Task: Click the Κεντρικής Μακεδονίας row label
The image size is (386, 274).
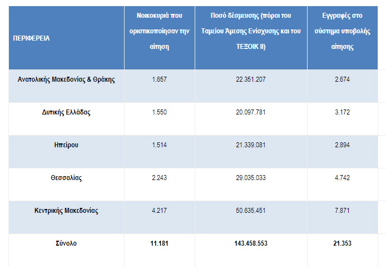Action: 66,211
